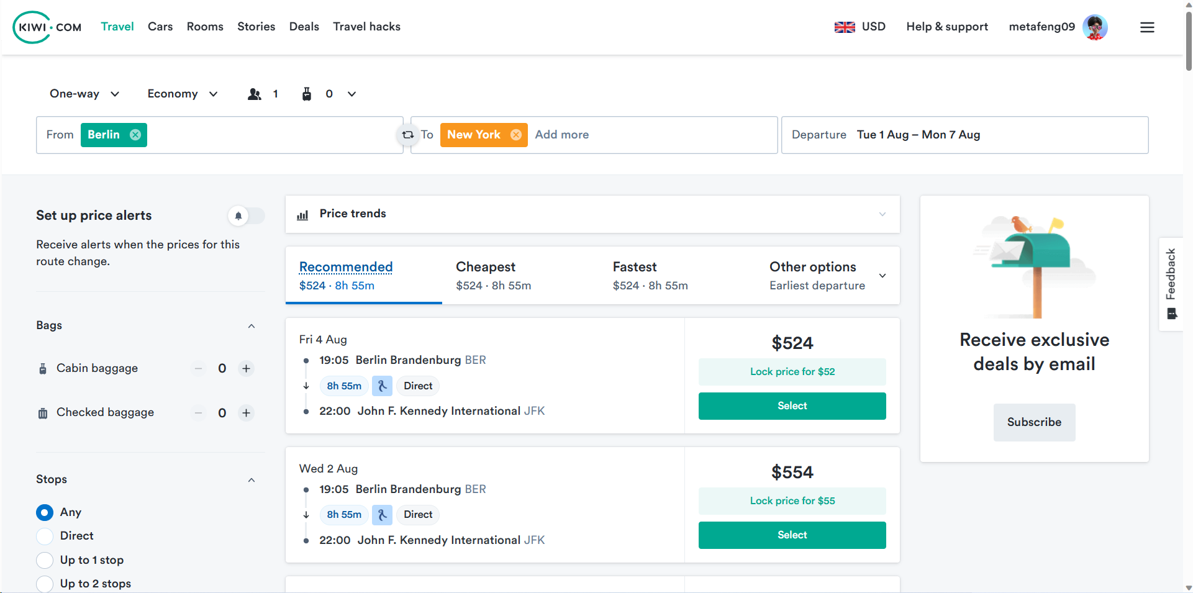Collapse the Stops filter section
The width and height of the screenshot is (1193, 593).
click(252, 480)
